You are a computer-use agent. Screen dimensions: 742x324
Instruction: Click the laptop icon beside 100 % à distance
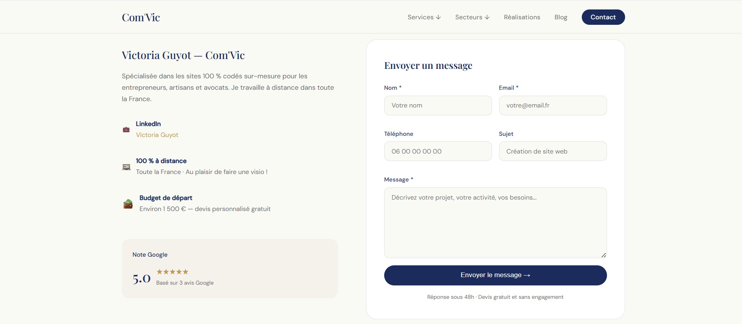coord(126,167)
